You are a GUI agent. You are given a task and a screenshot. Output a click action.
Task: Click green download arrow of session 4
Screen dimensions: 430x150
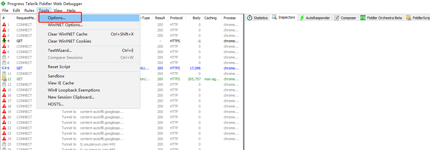[4, 41]
